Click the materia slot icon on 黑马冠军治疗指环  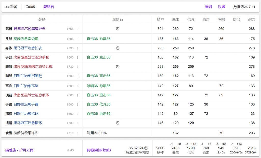tap(117, 123)
